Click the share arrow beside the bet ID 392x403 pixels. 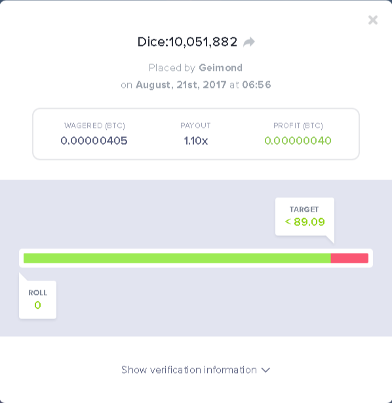(x=249, y=42)
